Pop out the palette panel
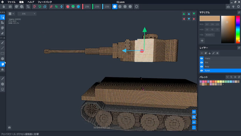This screenshot has width=241, height=136. (239, 77)
